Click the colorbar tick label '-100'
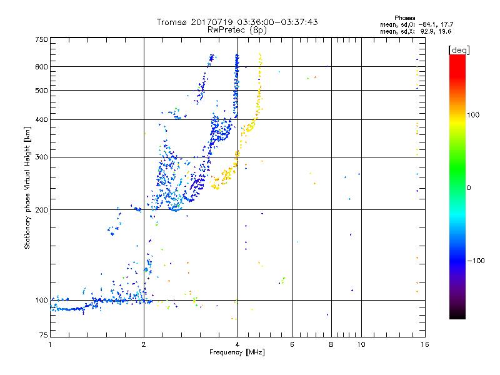Image resolution: width=500 pixels, height=375 pixels. coord(476,261)
